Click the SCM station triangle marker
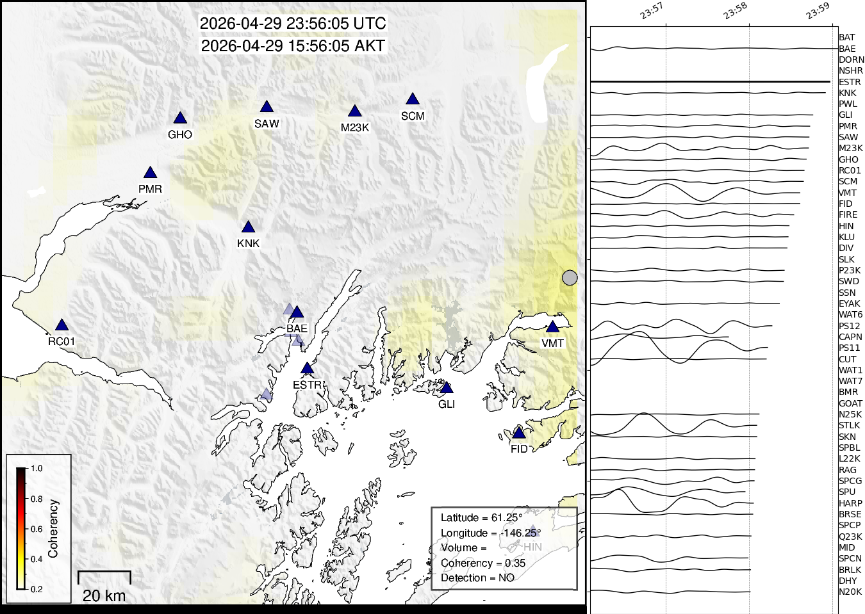Screen dimensions: 865x614 click(x=413, y=99)
